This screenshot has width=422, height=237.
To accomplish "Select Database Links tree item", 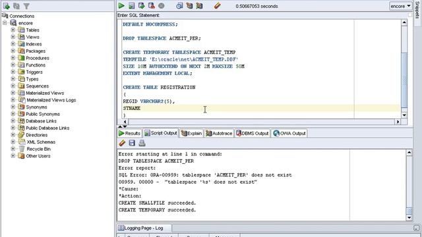I will [x=41, y=120].
